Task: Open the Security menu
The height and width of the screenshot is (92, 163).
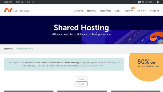Action: (x=129, y=11)
